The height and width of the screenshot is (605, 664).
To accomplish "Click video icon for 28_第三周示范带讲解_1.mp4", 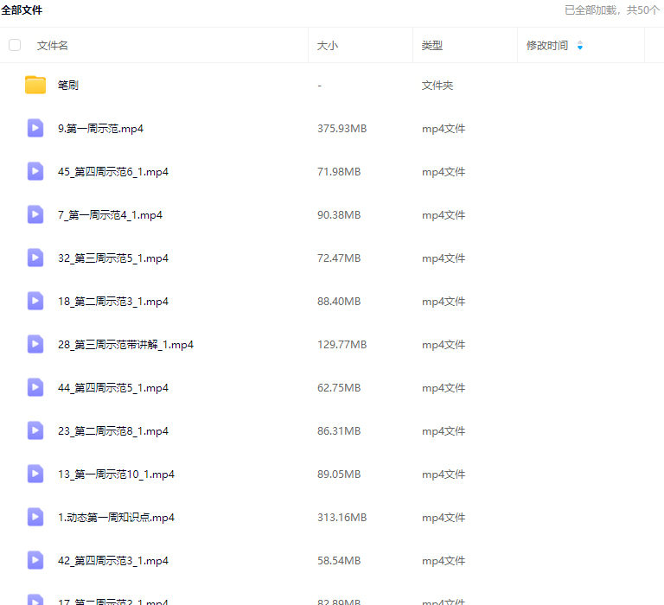I will click(x=35, y=344).
